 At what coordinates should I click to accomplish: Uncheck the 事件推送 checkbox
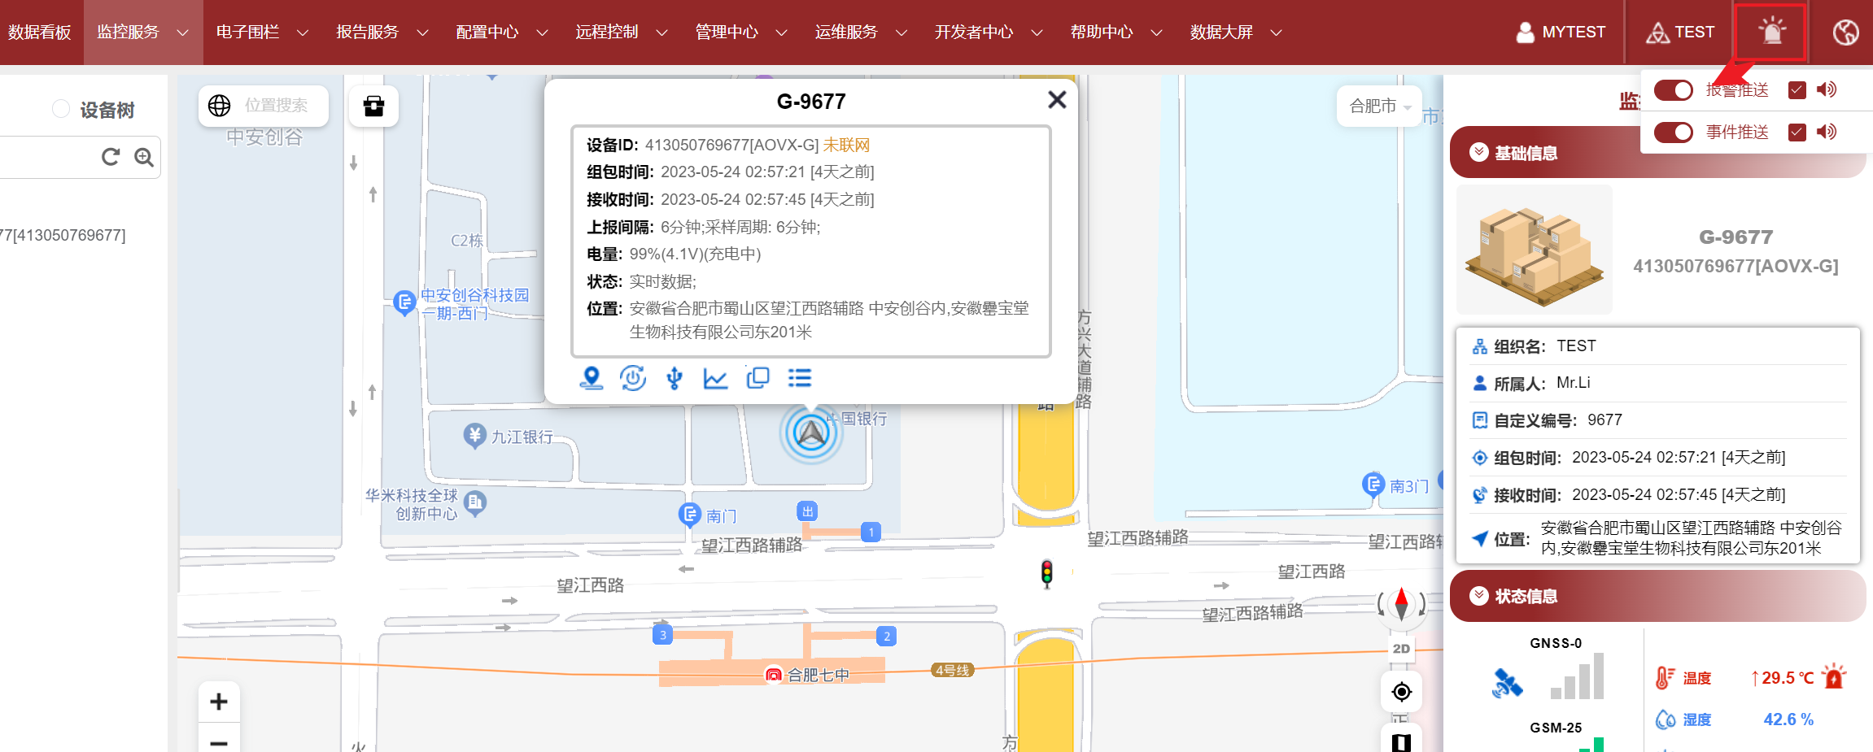[x=1797, y=133]
